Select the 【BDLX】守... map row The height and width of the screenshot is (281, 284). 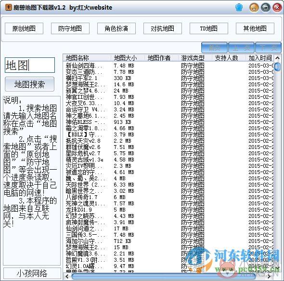[x=168, y=134]
